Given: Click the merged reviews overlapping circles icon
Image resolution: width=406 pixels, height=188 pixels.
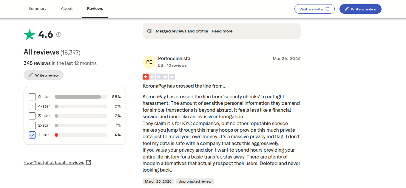Looking at the screenshot, I should [150, 31].
